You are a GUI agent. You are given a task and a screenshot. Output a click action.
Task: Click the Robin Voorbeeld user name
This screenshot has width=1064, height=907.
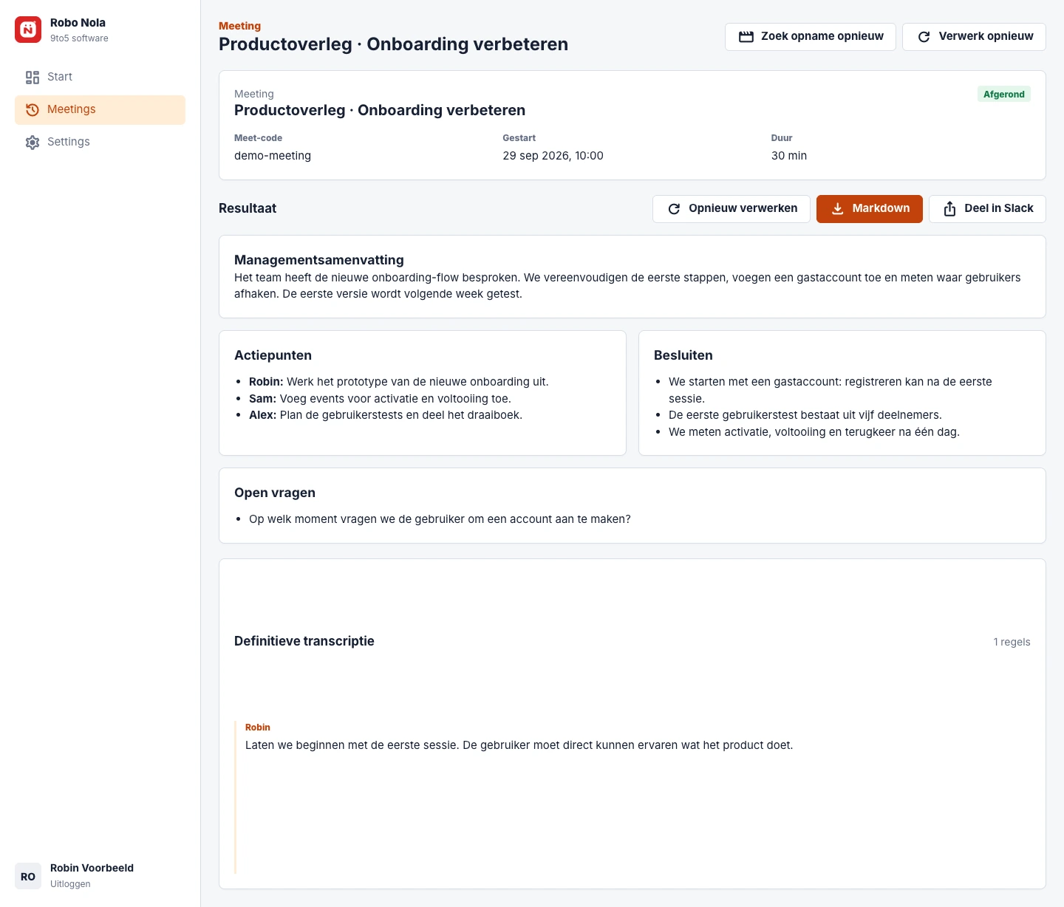(92, 868)
